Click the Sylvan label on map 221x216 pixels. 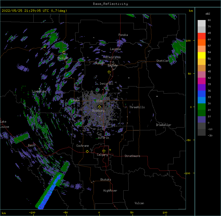point(100,63)
